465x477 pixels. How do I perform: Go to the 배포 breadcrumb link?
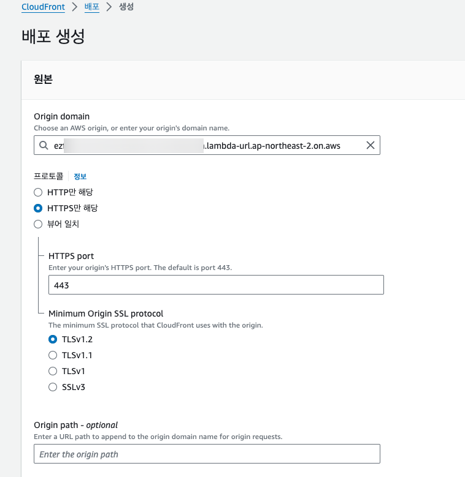92,7
